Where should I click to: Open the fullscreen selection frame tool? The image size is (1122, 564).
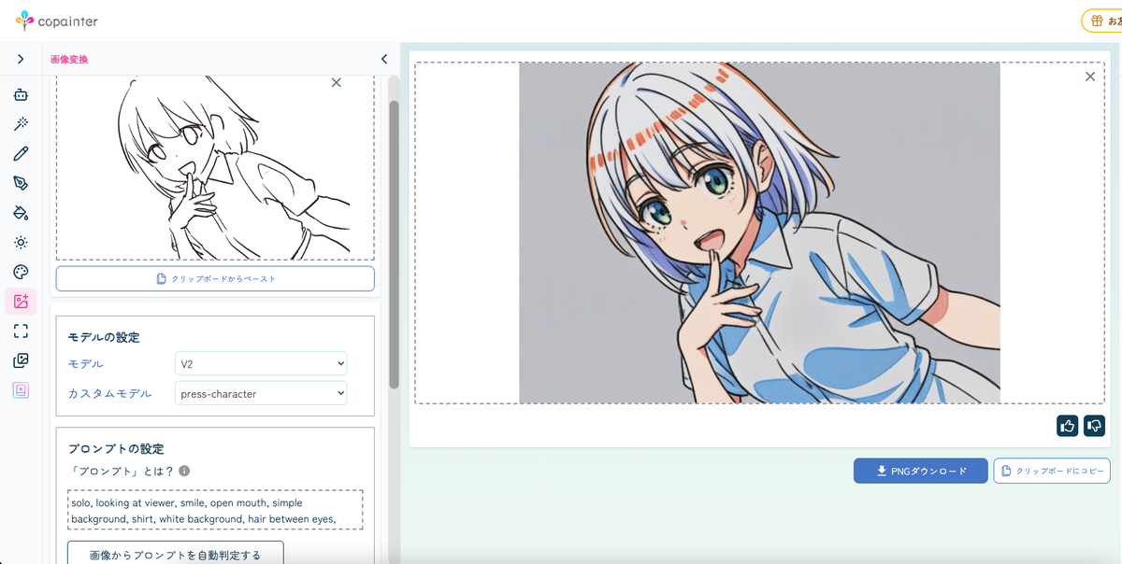coord(21,331)
